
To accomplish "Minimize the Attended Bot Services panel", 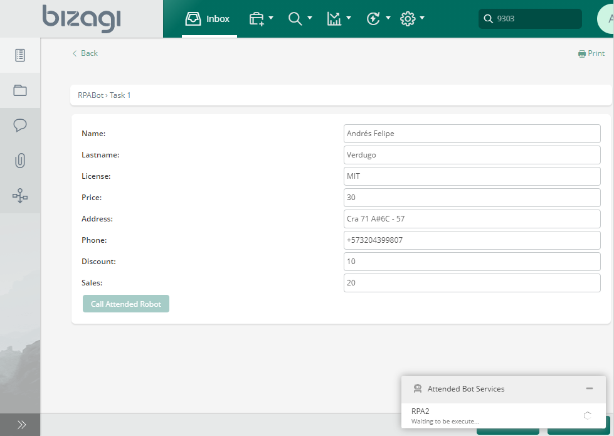I will 590,388.
